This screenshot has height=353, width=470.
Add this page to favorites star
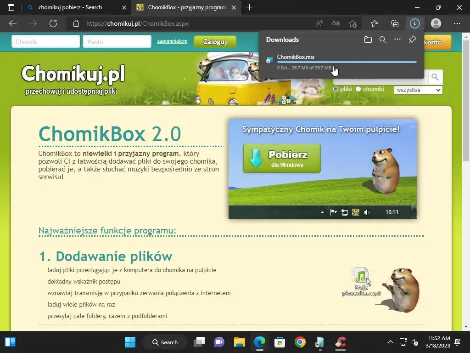(x=352, y=23)
